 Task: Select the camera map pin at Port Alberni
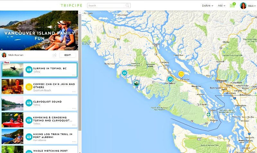[x=170, y=79]
